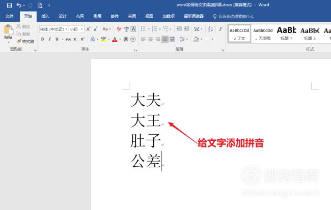Click the Save icon in quick access toolbar
The image size is (331, 210).
[9, 5]
